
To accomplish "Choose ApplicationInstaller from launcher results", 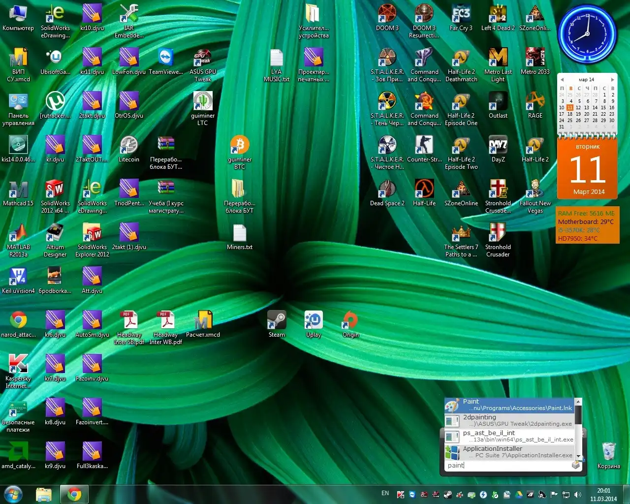I will (509, 452).
